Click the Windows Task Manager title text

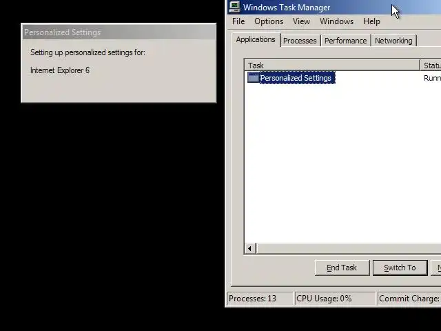click(x=287, y=8)
